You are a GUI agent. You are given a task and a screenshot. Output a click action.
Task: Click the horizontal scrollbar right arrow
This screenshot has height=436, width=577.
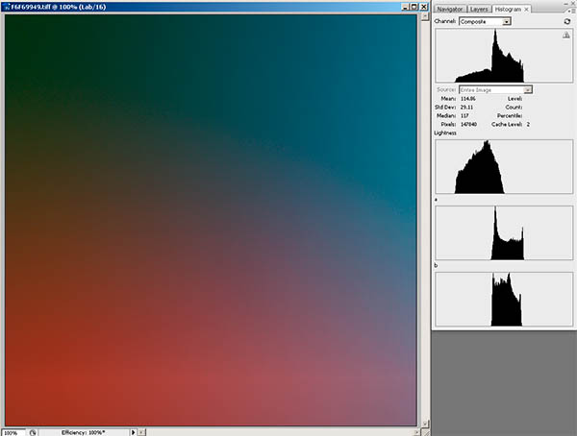coord(417,433)
